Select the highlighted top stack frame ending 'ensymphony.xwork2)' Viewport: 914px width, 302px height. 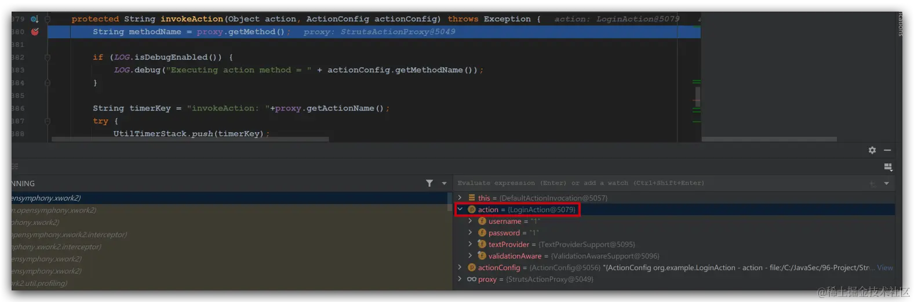click(229, 198)
